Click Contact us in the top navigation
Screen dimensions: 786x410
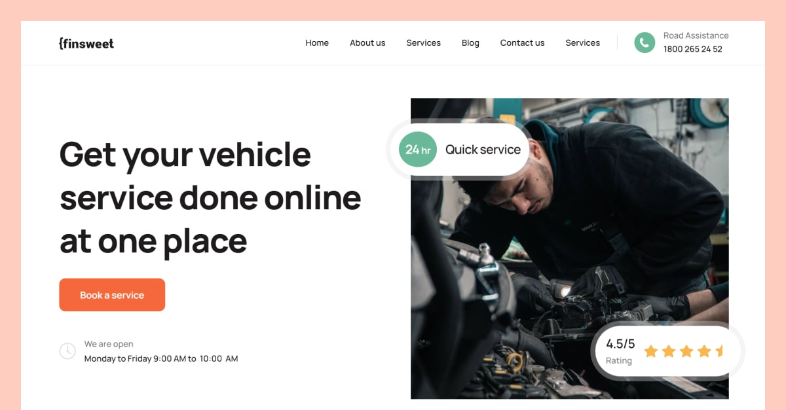pyautogui.click(x=522, y=43)
